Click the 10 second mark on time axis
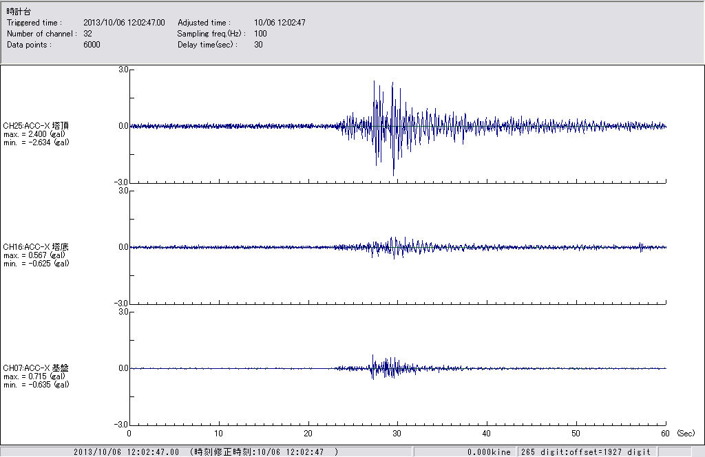 [x=219, y=434]
